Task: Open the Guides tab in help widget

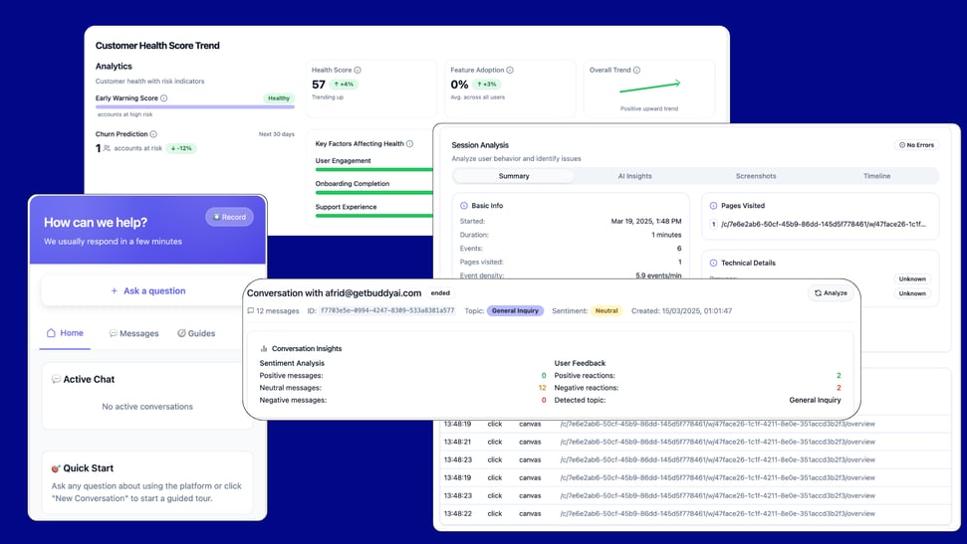Action: pyautogui.click(x=196, y=333)
